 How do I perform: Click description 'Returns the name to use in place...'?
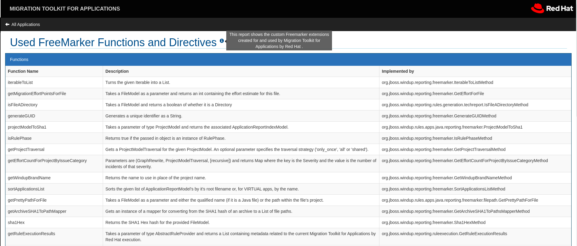point(156,178)
